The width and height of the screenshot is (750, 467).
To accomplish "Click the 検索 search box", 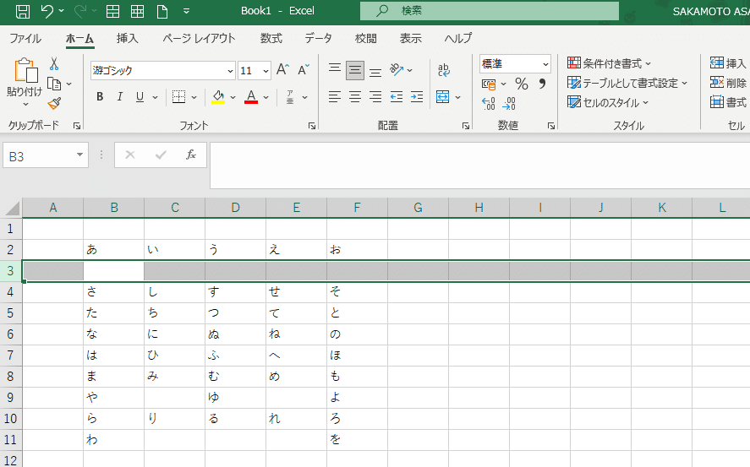I will (x=490, y=10).
